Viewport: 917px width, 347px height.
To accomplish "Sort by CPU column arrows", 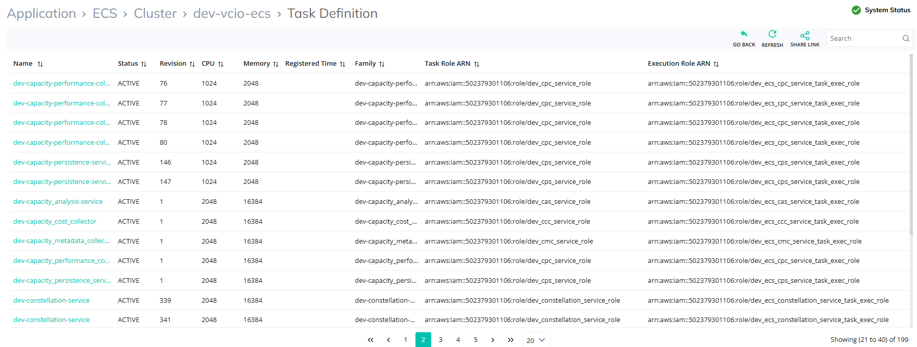I will [221, 64].
